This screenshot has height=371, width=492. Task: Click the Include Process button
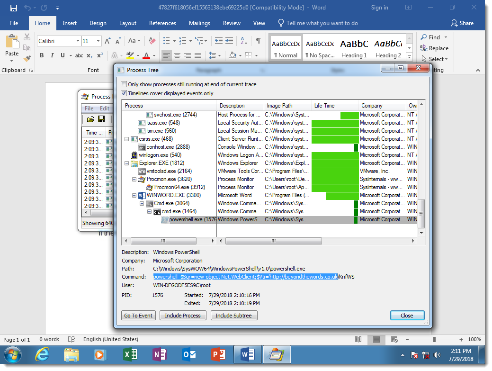[183, 316]
